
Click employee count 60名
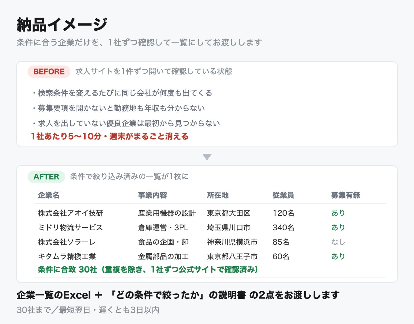click(x=281, y=256)
